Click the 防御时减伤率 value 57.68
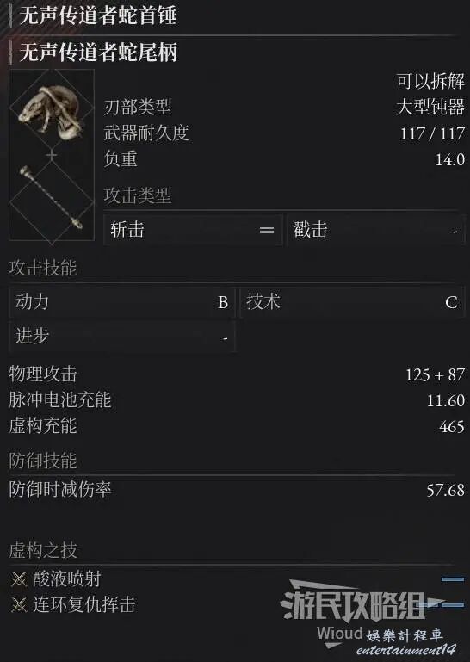The height and width of the screenshot is (662, 470). coord(446,490)
